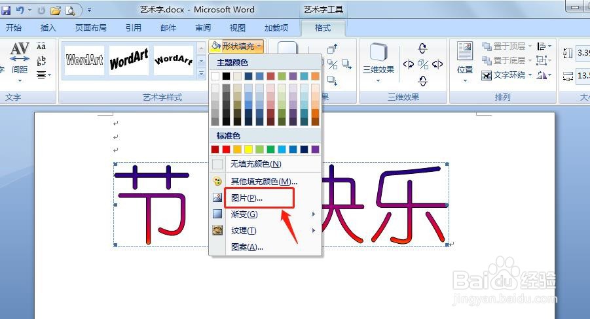
Task: Click the palette icon beside 其他填充颜色
Action: pyautogui.click(x=217, y=182)
